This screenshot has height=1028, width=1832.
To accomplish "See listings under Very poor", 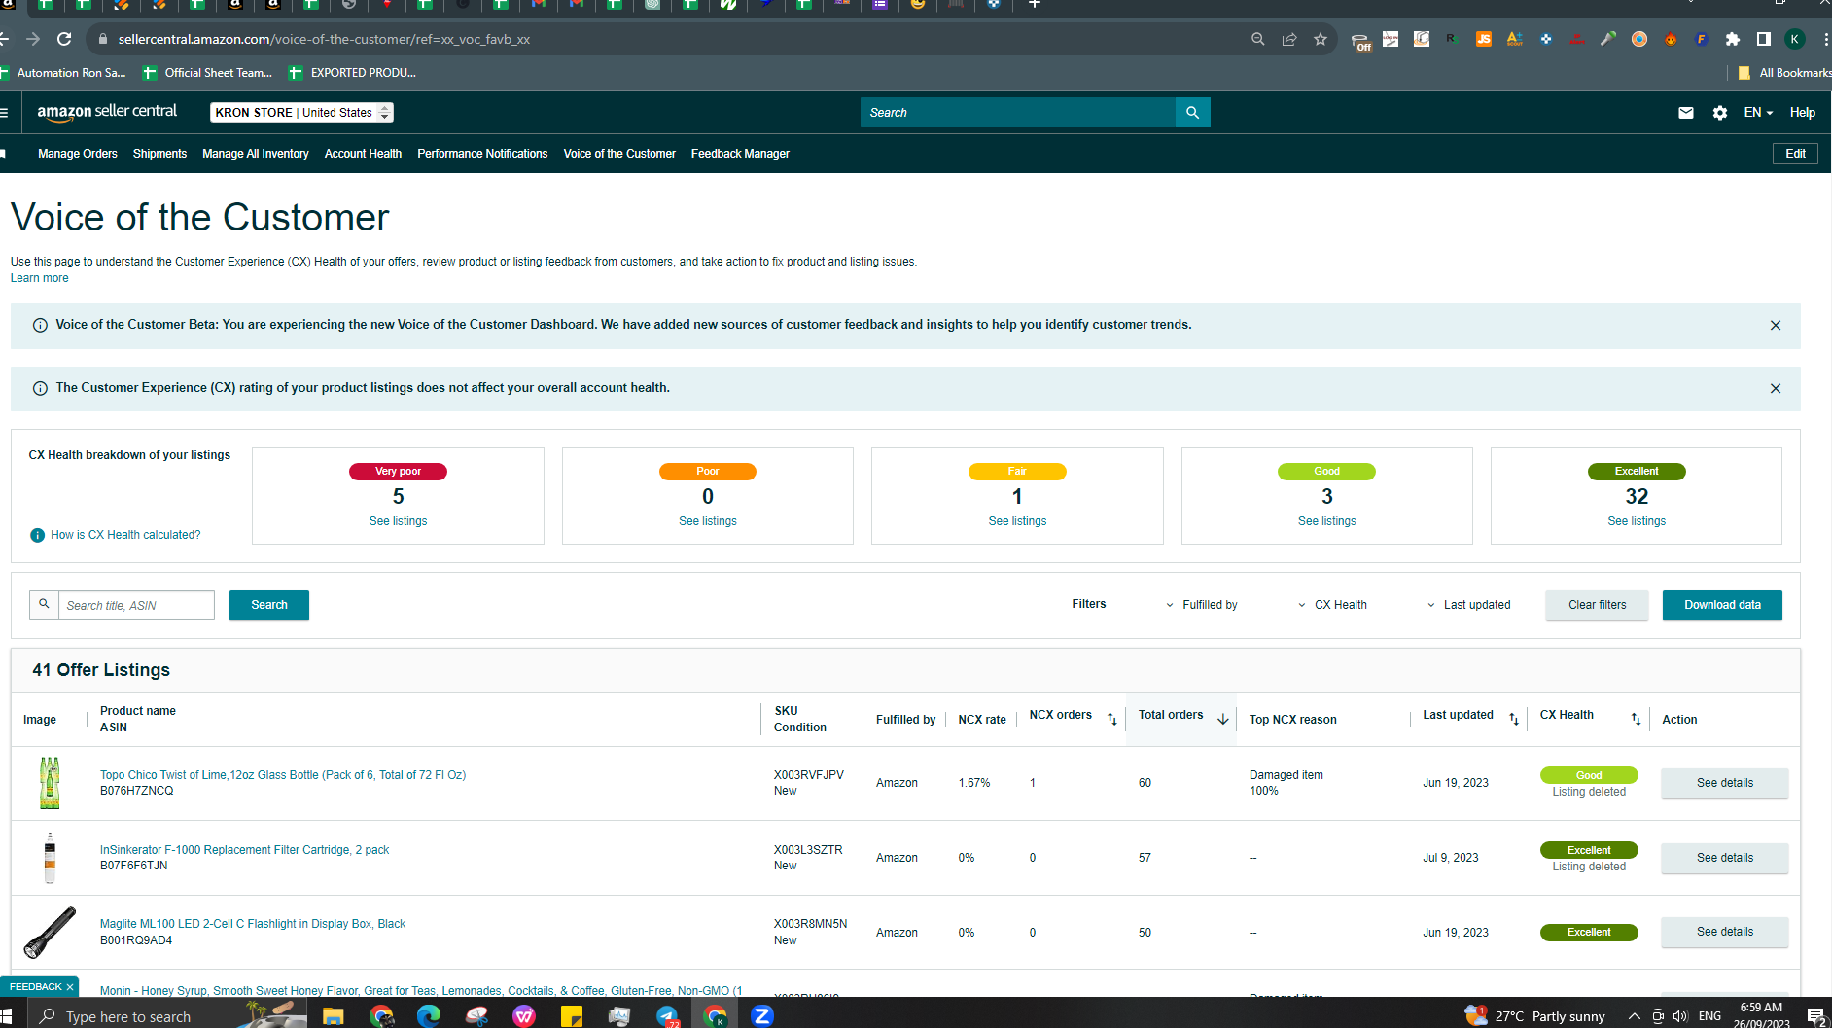I will click(x=398, y=521).
